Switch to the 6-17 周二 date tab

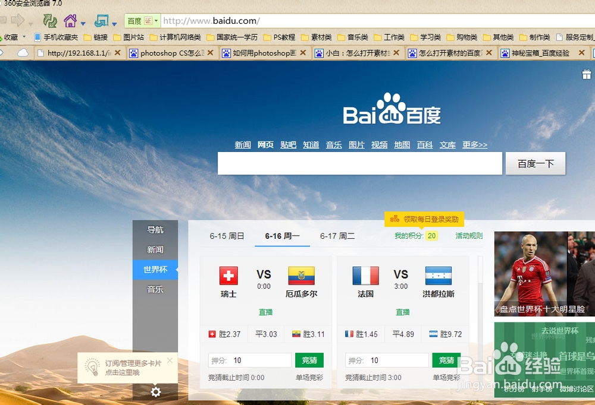pos(337,236)
